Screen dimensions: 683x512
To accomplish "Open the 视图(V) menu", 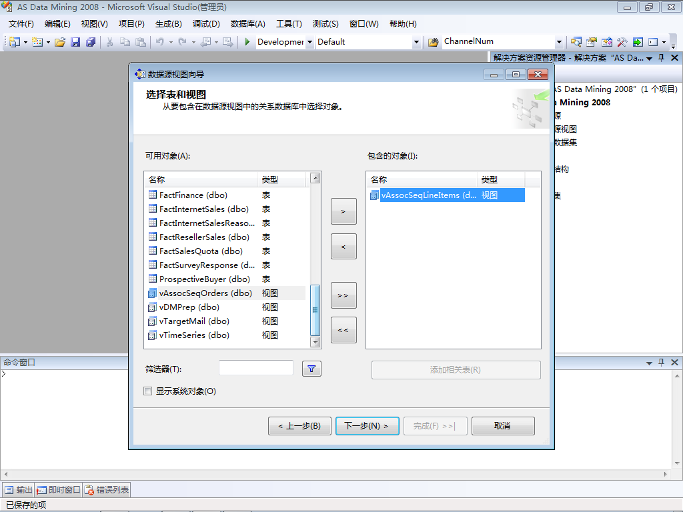I will coord(94,24).
